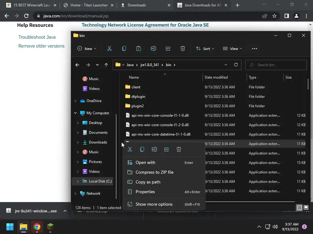Viewport: 313px width, 234px height.
Task: Reload the Chrome page
Action: pyautogui.click(x=26, y=16)
